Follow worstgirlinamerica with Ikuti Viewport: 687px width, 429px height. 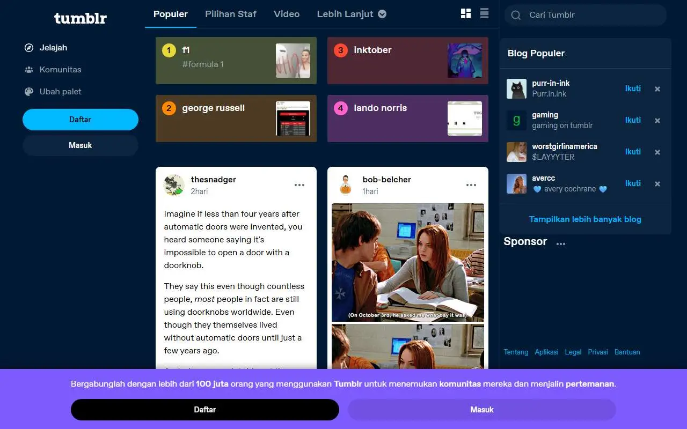(633, 152)
